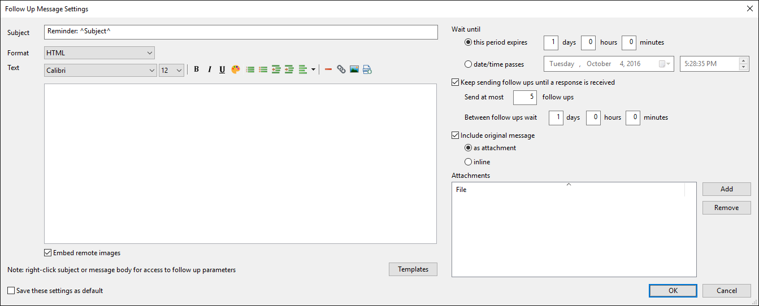
Task: Decrease paragraph indent
Action: tap(276, 69)
